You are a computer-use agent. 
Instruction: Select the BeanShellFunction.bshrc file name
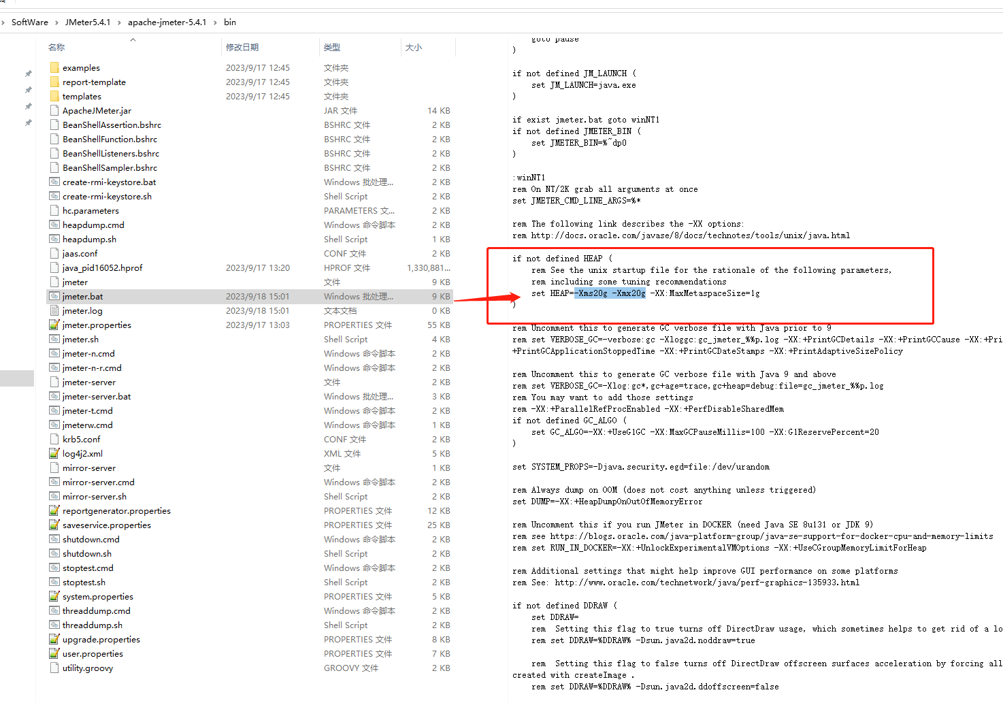click(x=110, y=139)
